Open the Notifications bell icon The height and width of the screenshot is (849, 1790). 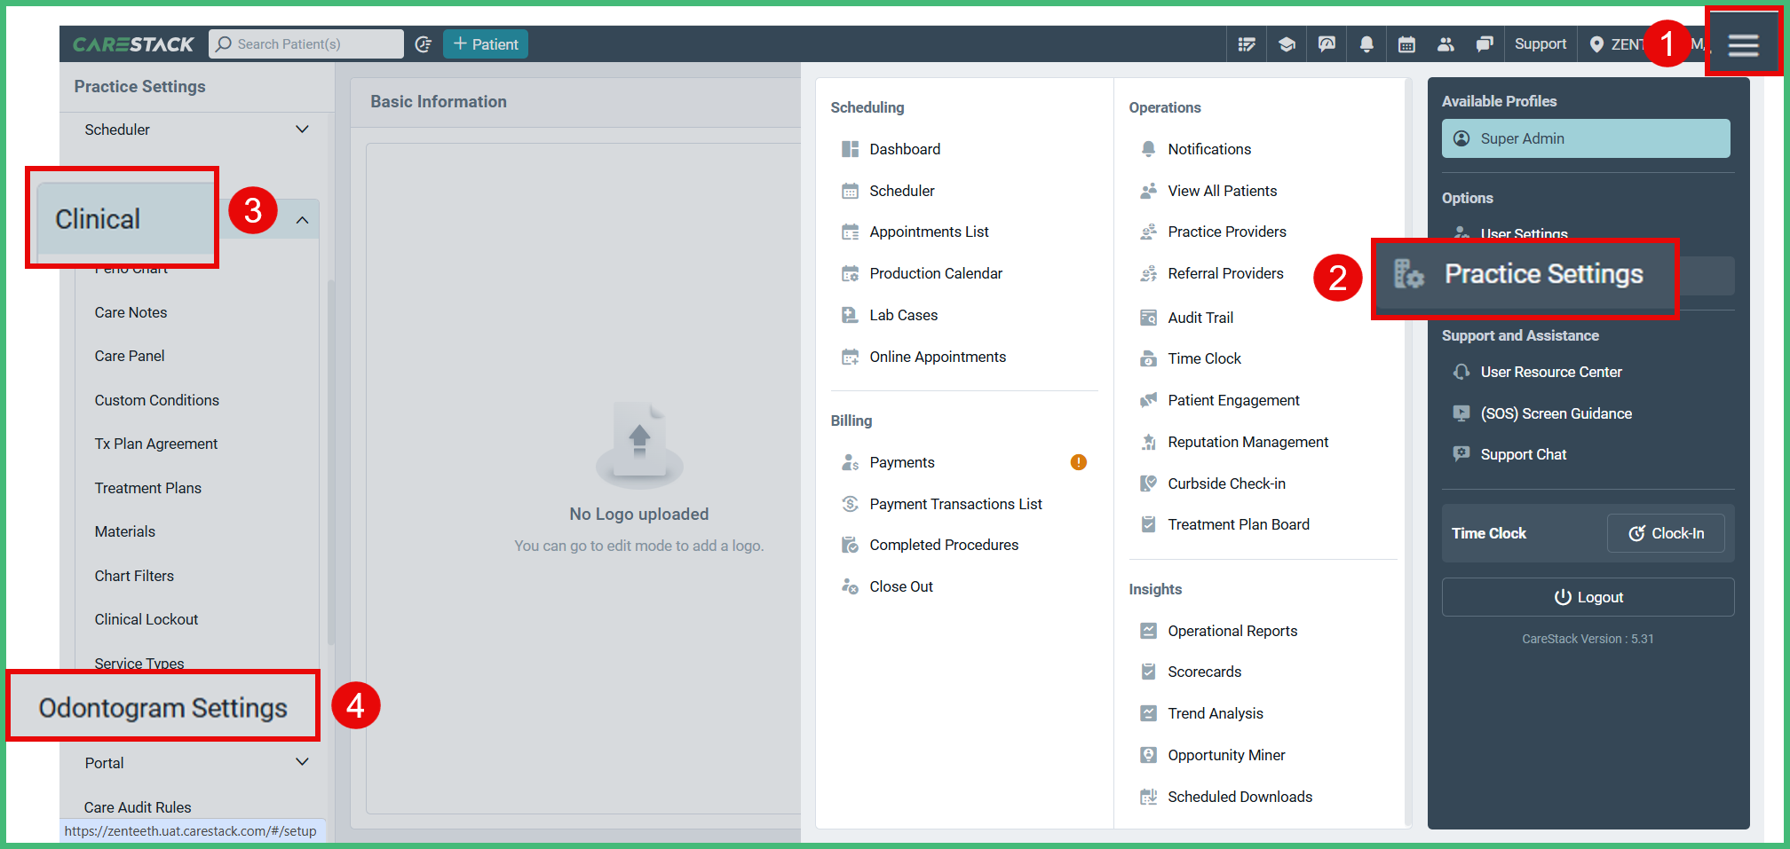point(1366,43)
